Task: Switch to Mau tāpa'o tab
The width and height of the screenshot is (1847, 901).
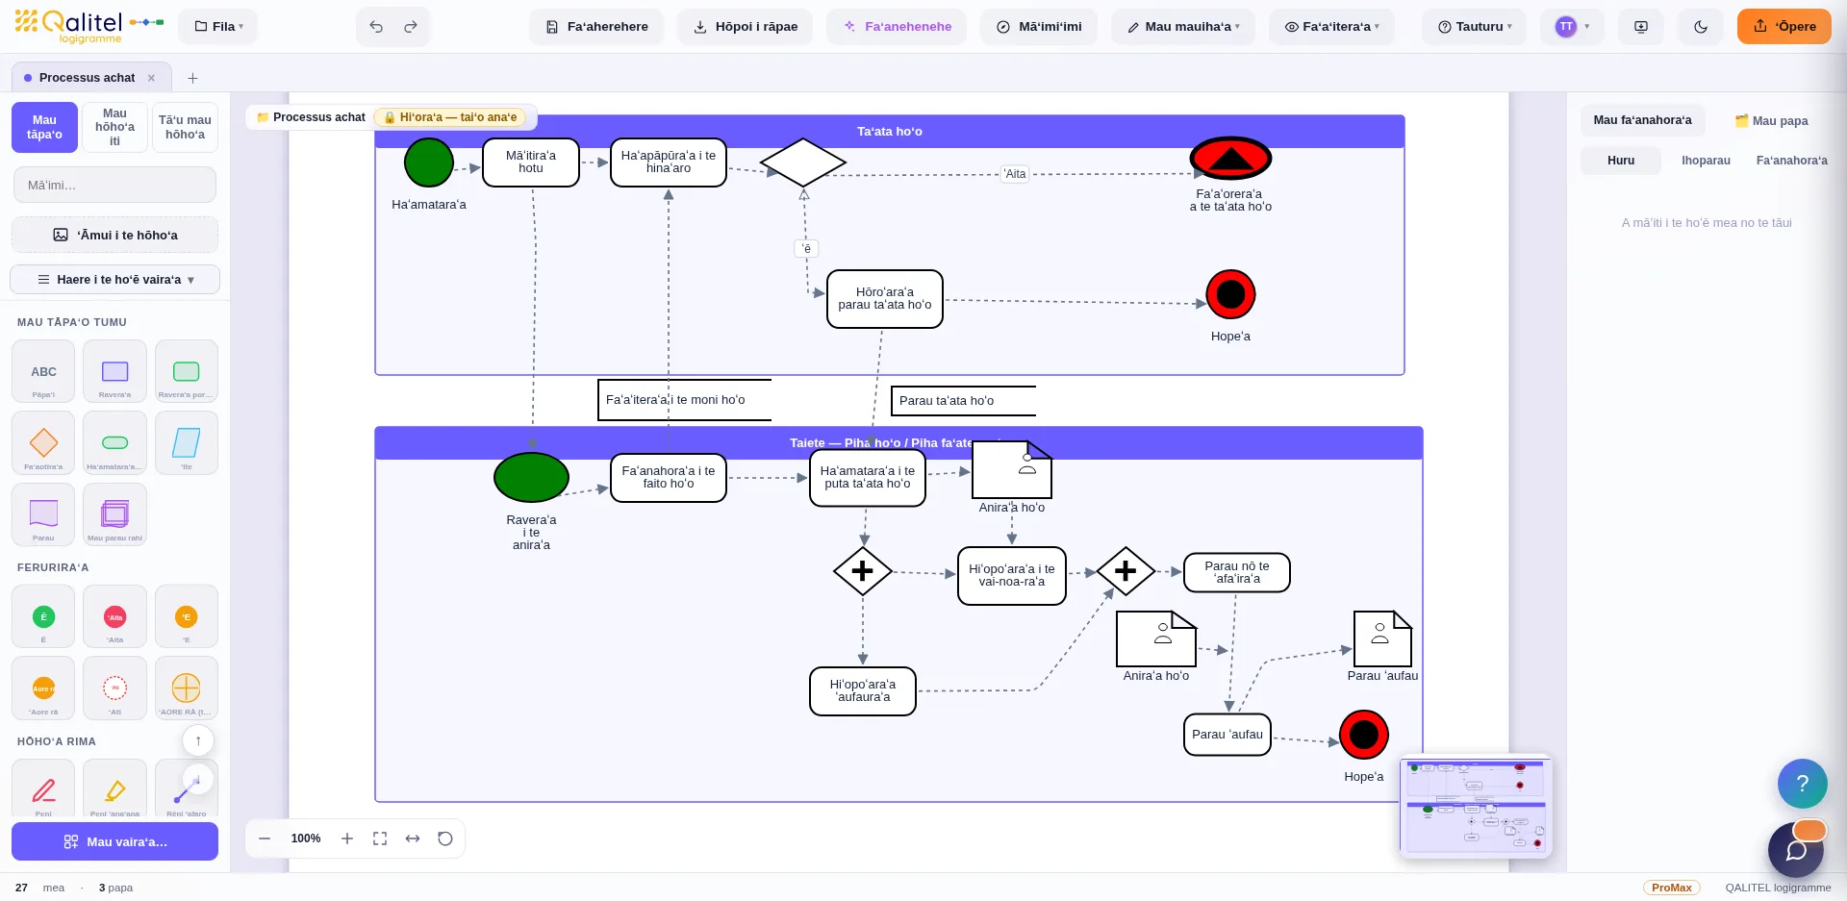Action: click(x=44, y=127)
